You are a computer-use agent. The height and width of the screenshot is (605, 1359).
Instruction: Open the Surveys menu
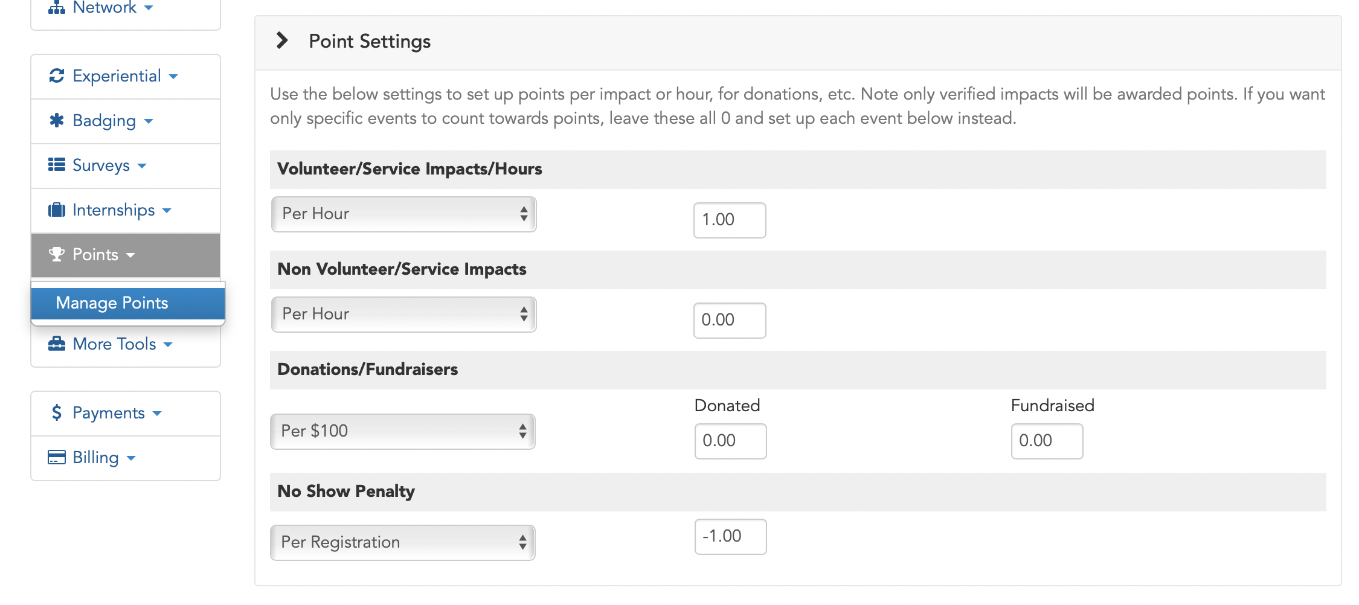[x=126, y=166]
